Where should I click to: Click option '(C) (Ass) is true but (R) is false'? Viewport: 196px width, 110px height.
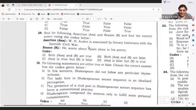[67, 59]
